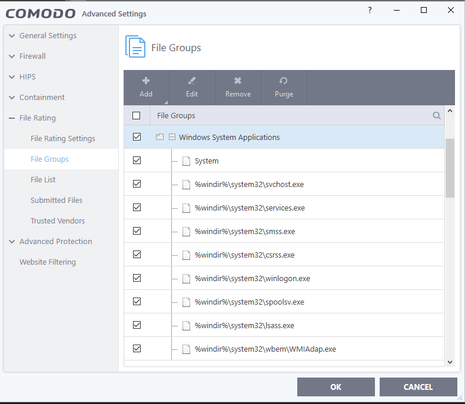Screen dimensions: 465x404
Task: Click the scrollbar down arrow
Action: click(450, 362)
